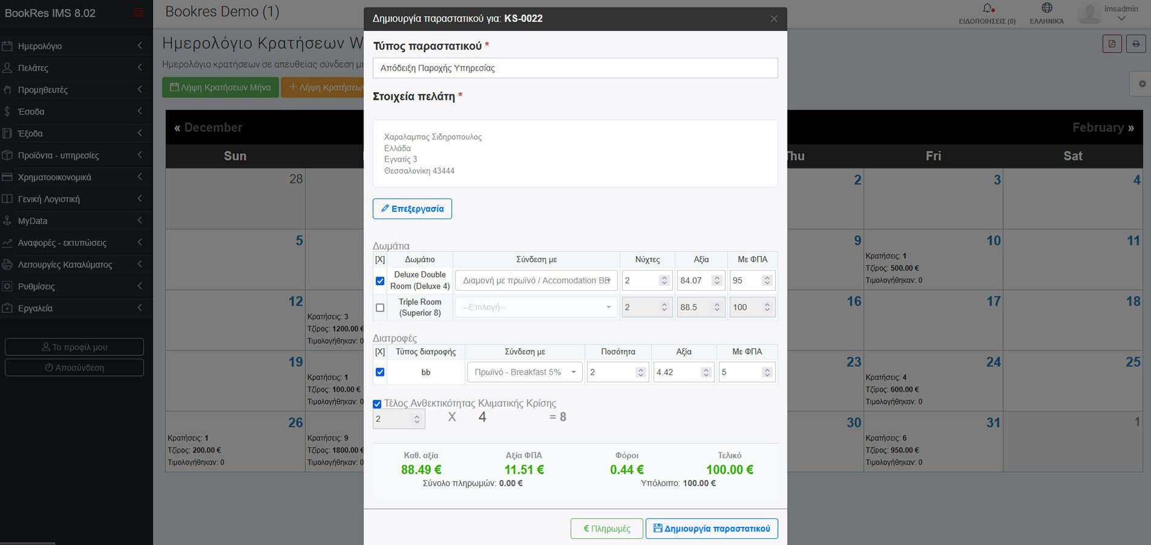Check the Triple Room Superior 8 checkbox

(x=380, y=308)
